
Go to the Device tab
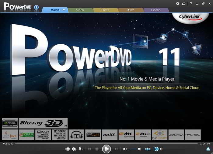tap(155, 10)
